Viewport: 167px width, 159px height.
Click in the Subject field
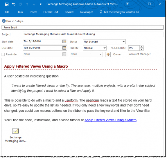93,34
